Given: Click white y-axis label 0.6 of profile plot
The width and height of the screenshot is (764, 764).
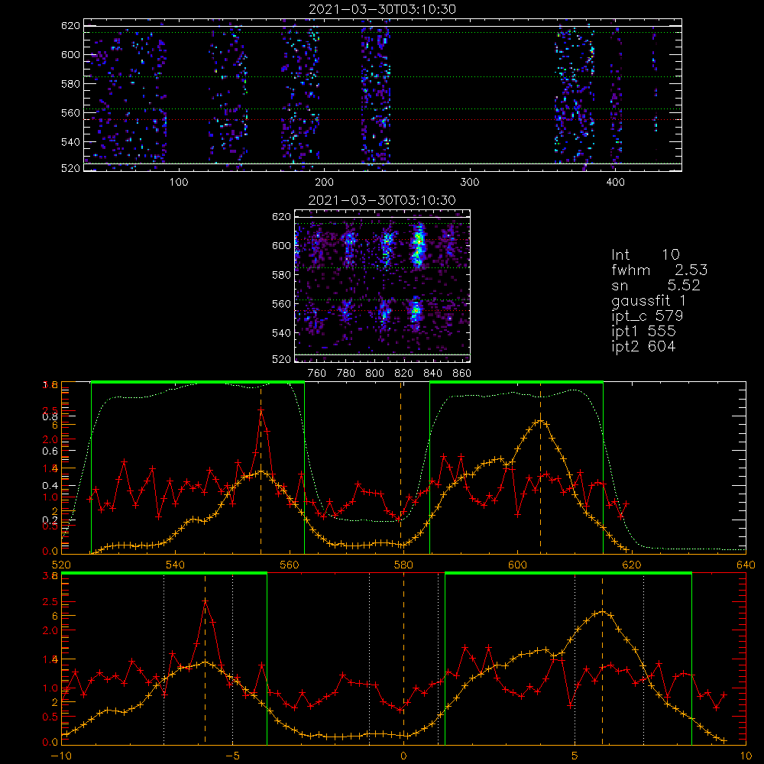Looking at the screenshot, I should click(x=50, y=451).
